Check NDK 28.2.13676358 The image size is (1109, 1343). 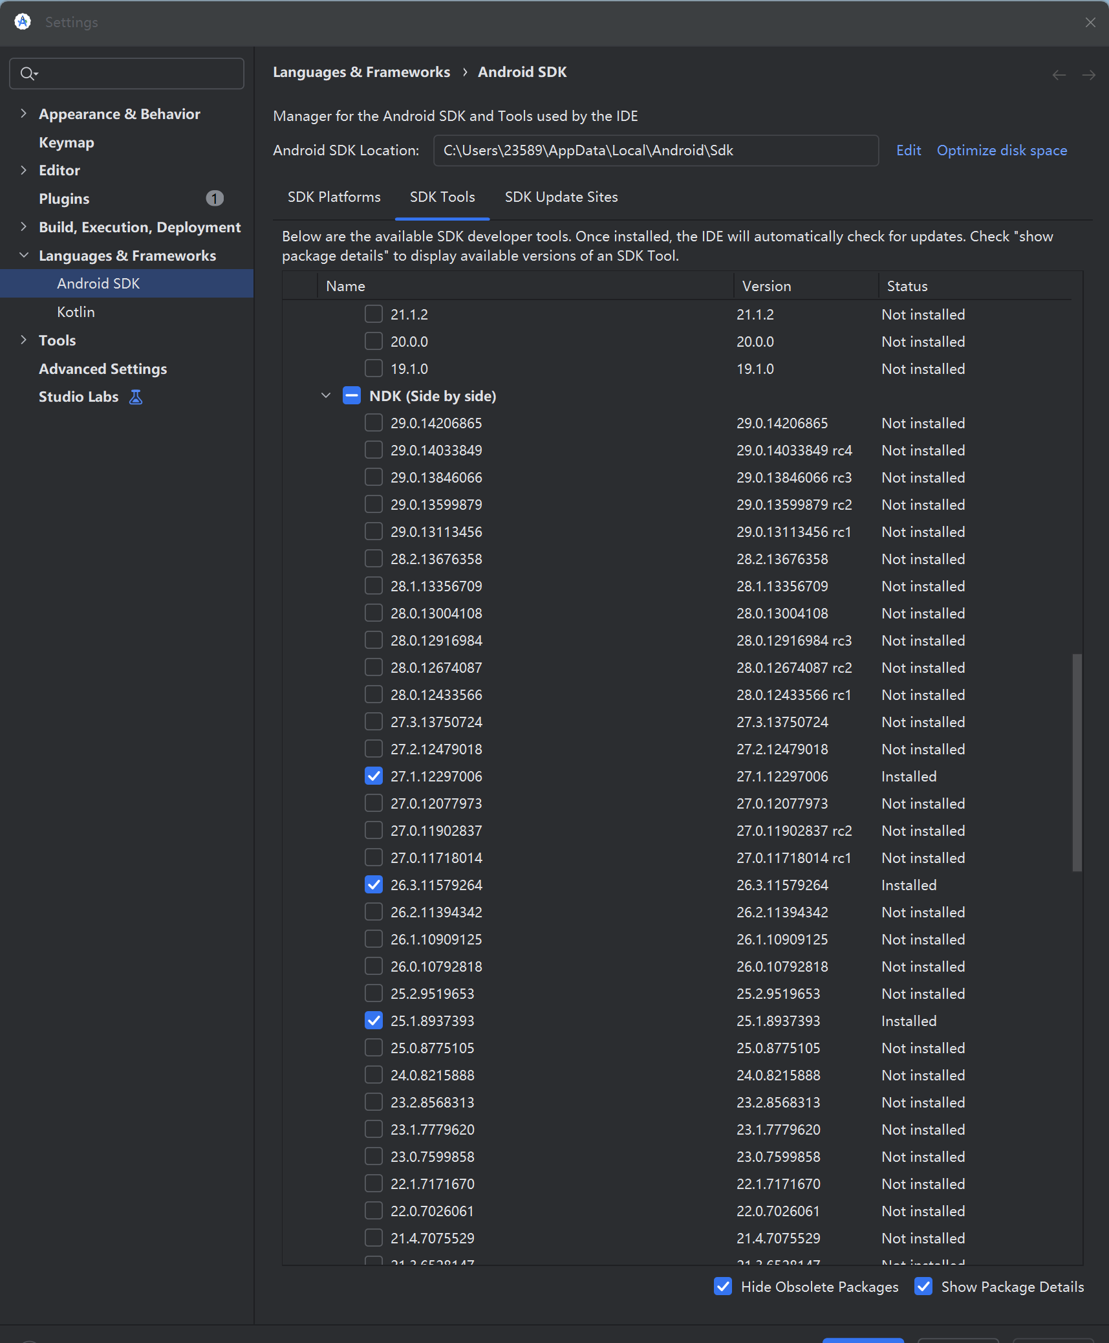point(374,559)
